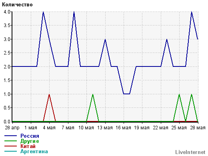Click the Количество chart title
The width and height of the screenshot is (208, 156).
coord(17,5)
